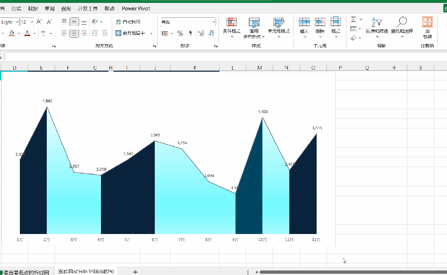Switch to 最高最低点的折线图 sheet tab
Image resolution: width=447 pixels, height=275 pixels.
26,272
